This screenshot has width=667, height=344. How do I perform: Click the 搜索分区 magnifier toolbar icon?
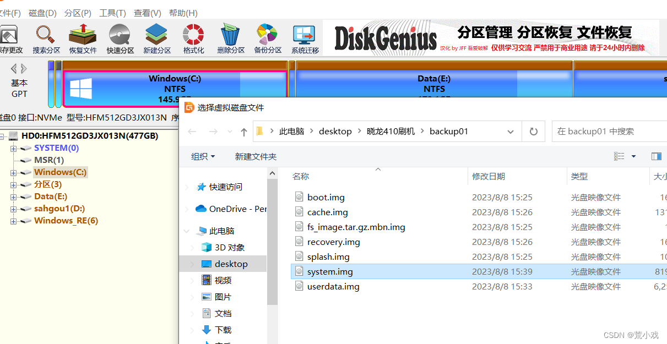46,34
